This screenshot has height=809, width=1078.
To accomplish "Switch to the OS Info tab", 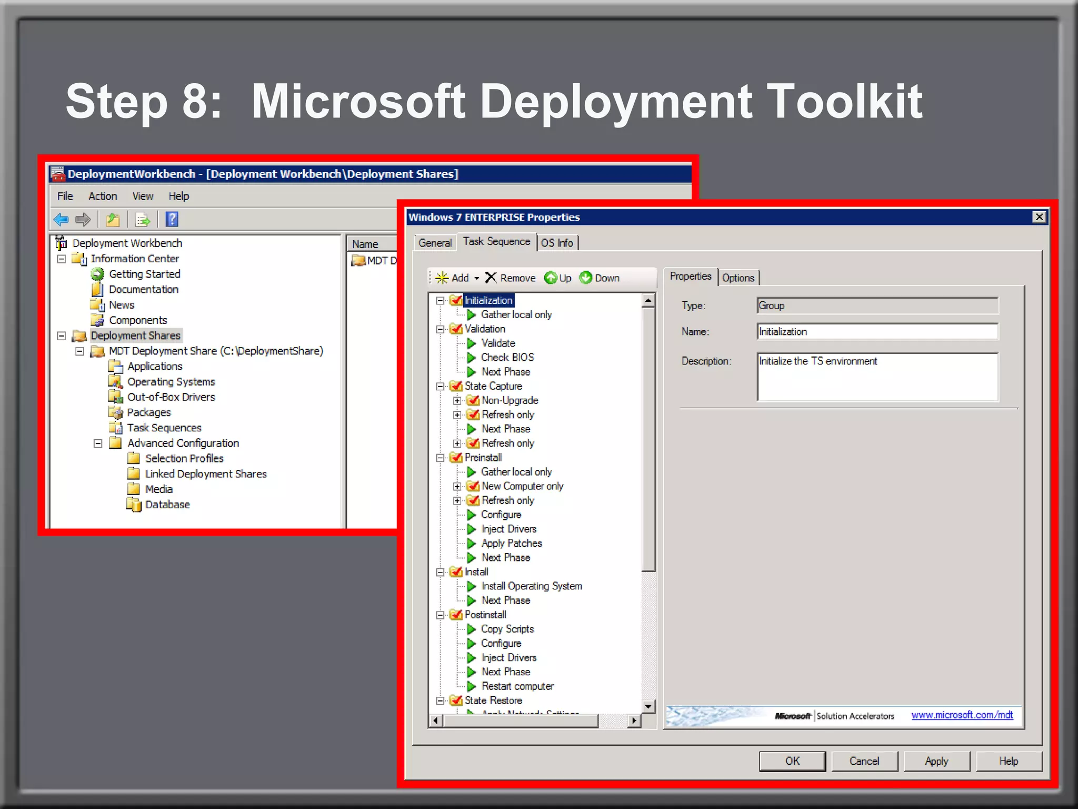I will point(557,243).
